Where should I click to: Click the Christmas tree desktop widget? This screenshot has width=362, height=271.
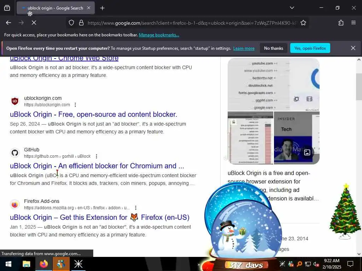pyautogui.click(x=345, y=212)
